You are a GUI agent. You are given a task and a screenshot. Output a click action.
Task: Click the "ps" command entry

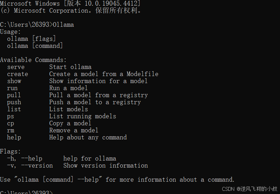point(11,116)
